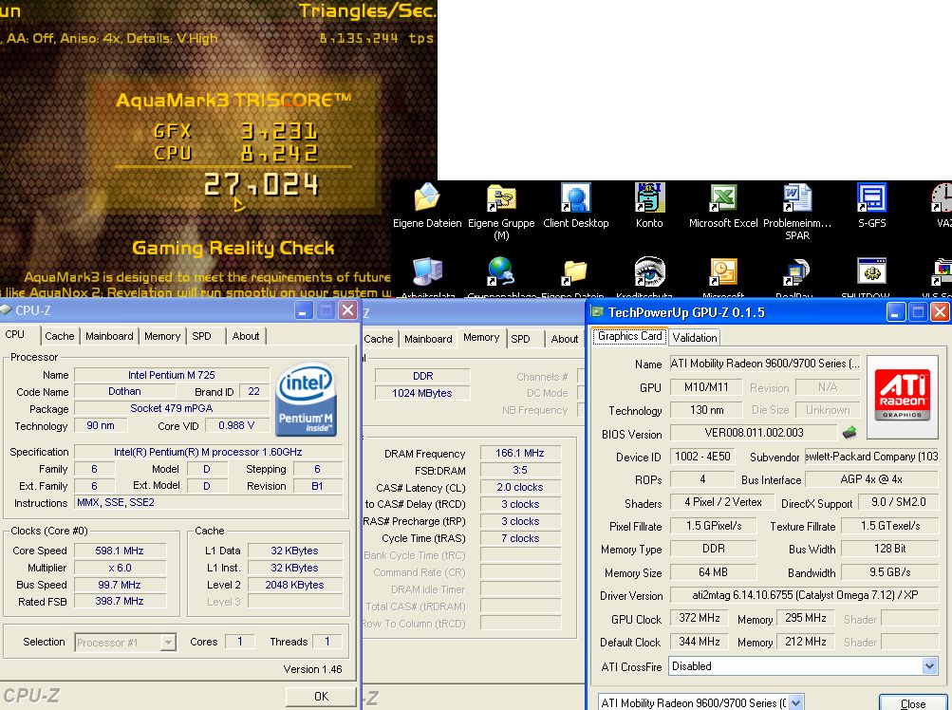Click the Driver Version field in GPU-Z

pos(805,595)
